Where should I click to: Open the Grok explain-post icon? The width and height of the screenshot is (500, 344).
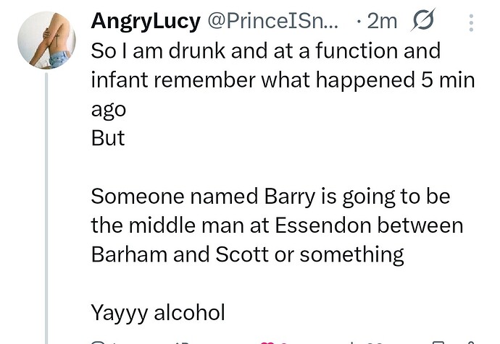click(422, 22)
